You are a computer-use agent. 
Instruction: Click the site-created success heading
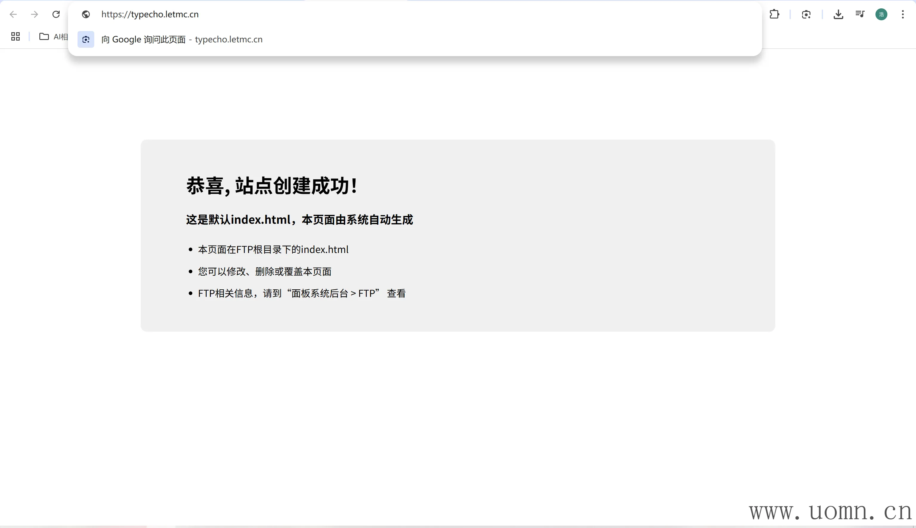pyautogui.click(x=272, y=186)
